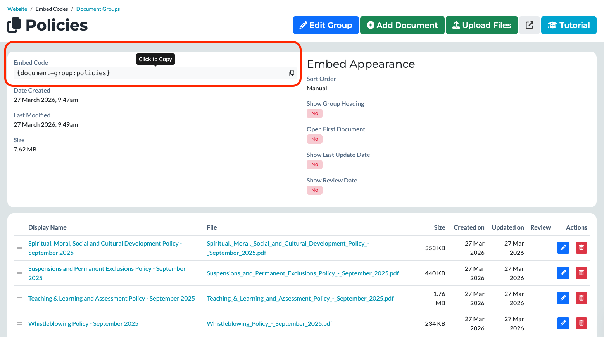This screenshot has height=337, width=604.
Task: Click the Display Name column header
Action: [x=47, y=227]
